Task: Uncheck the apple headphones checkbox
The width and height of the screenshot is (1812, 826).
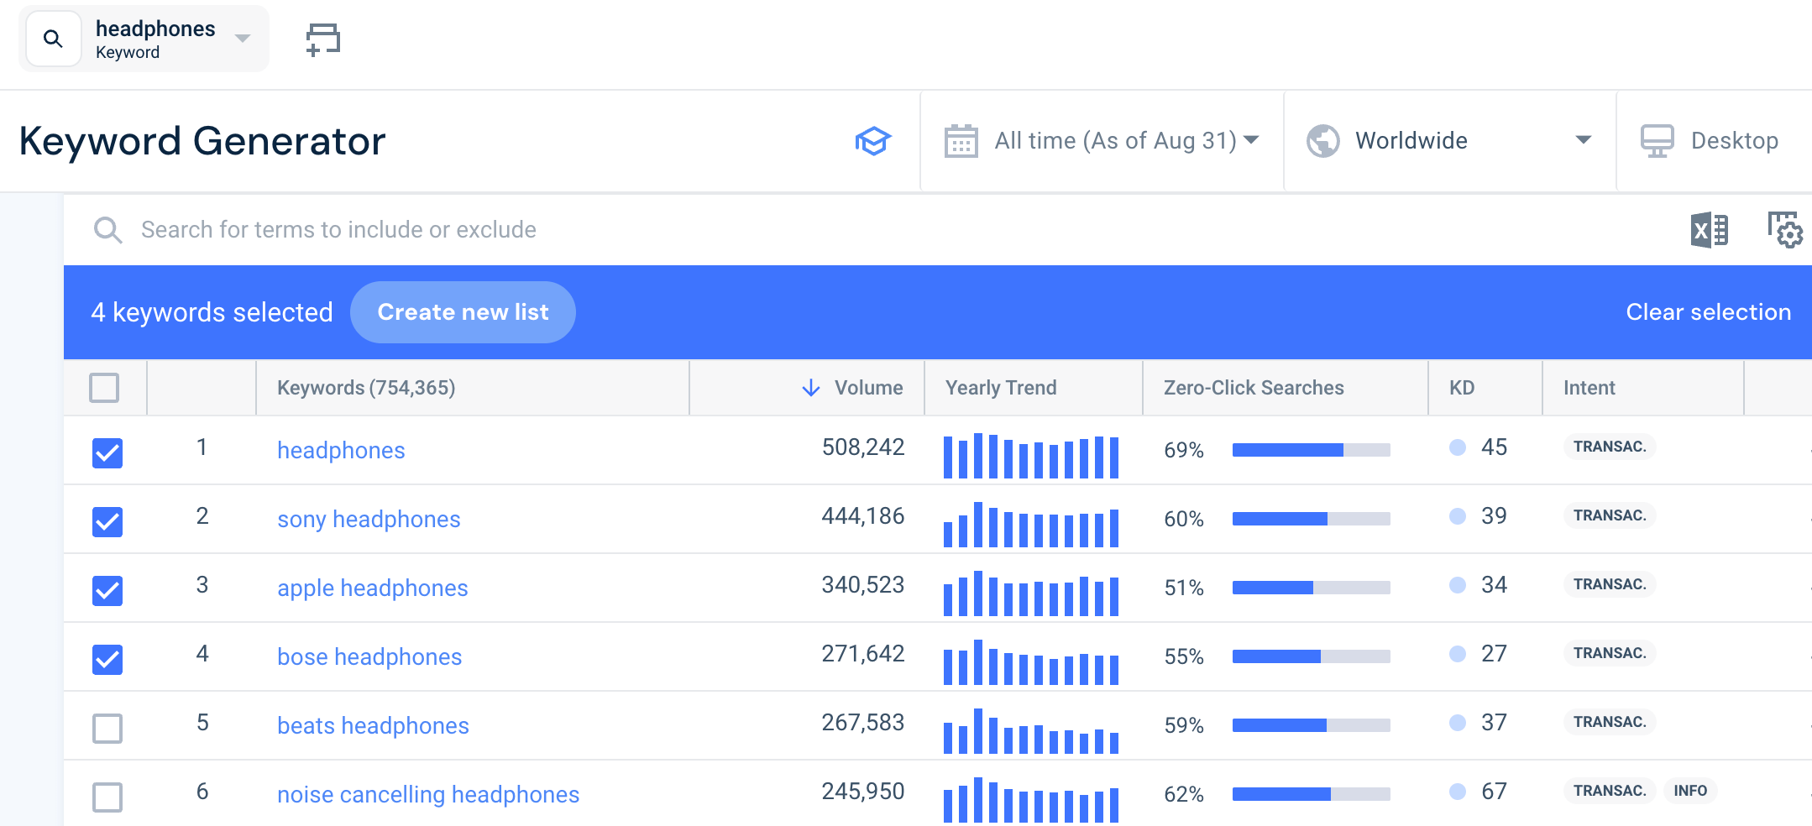Action: pos(107,591)
